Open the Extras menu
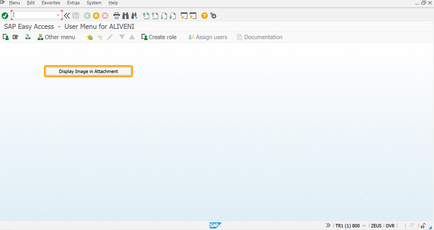 [x=73, y=3]
